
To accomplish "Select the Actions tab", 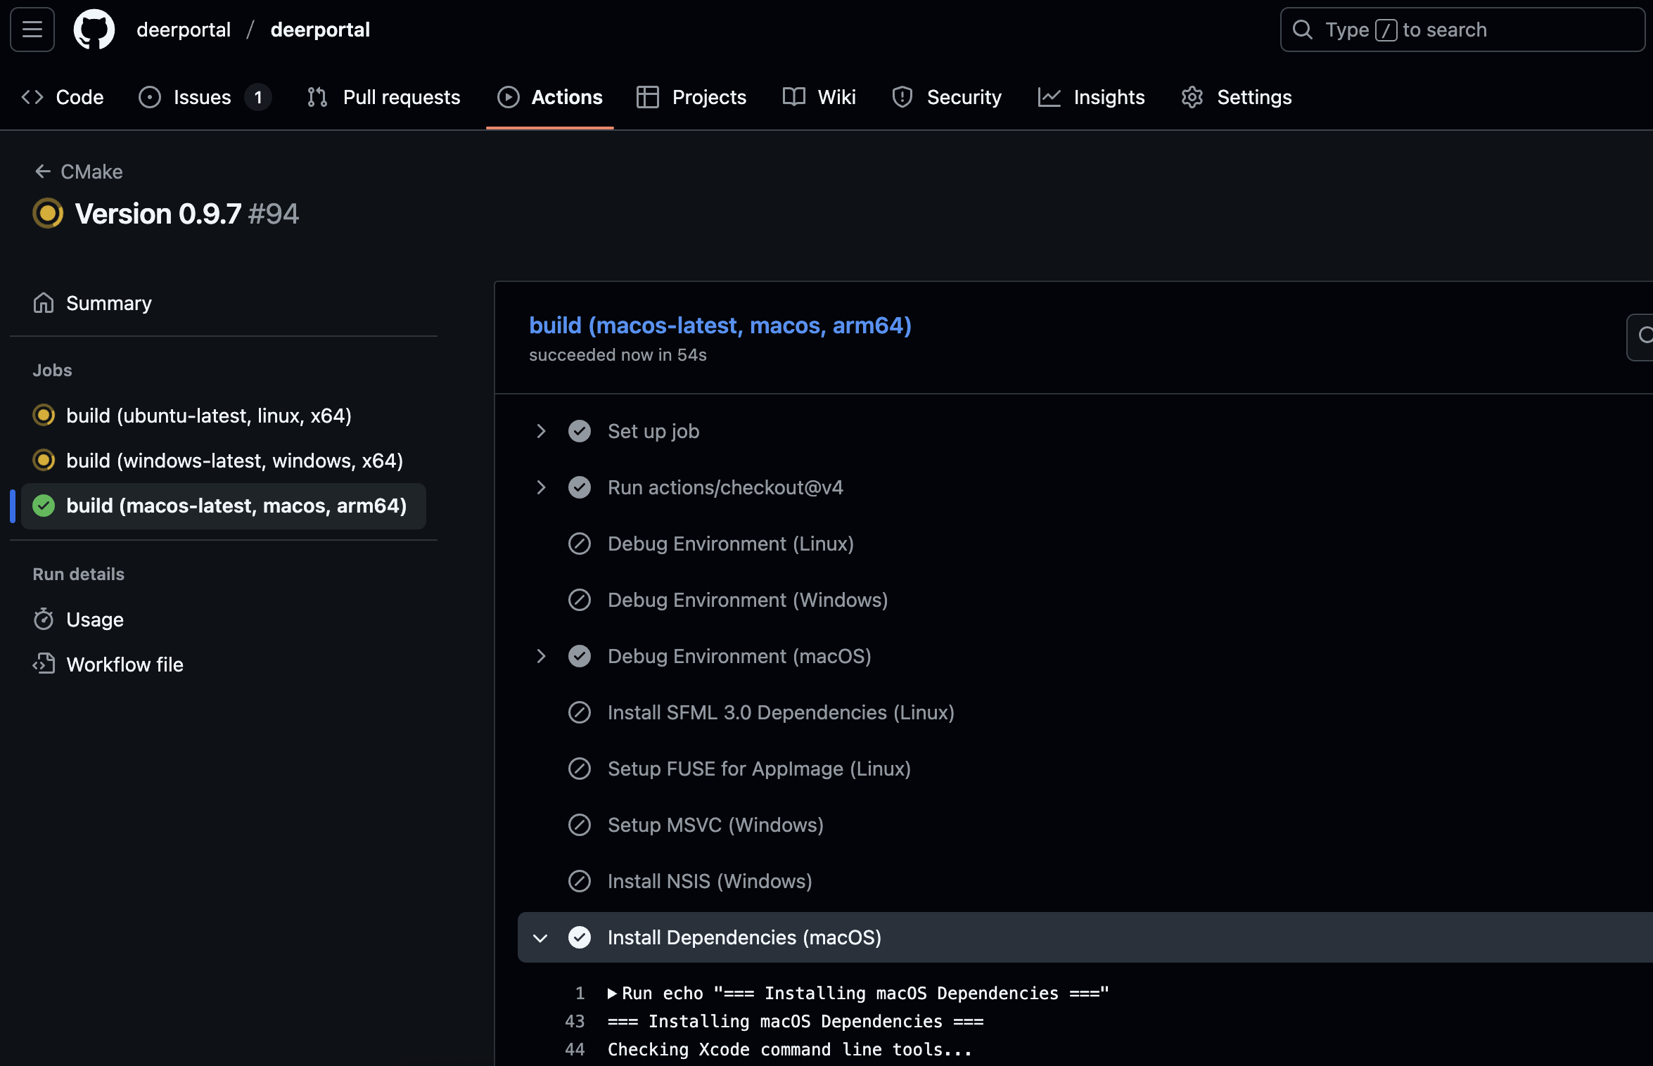I will coord(550,97).
